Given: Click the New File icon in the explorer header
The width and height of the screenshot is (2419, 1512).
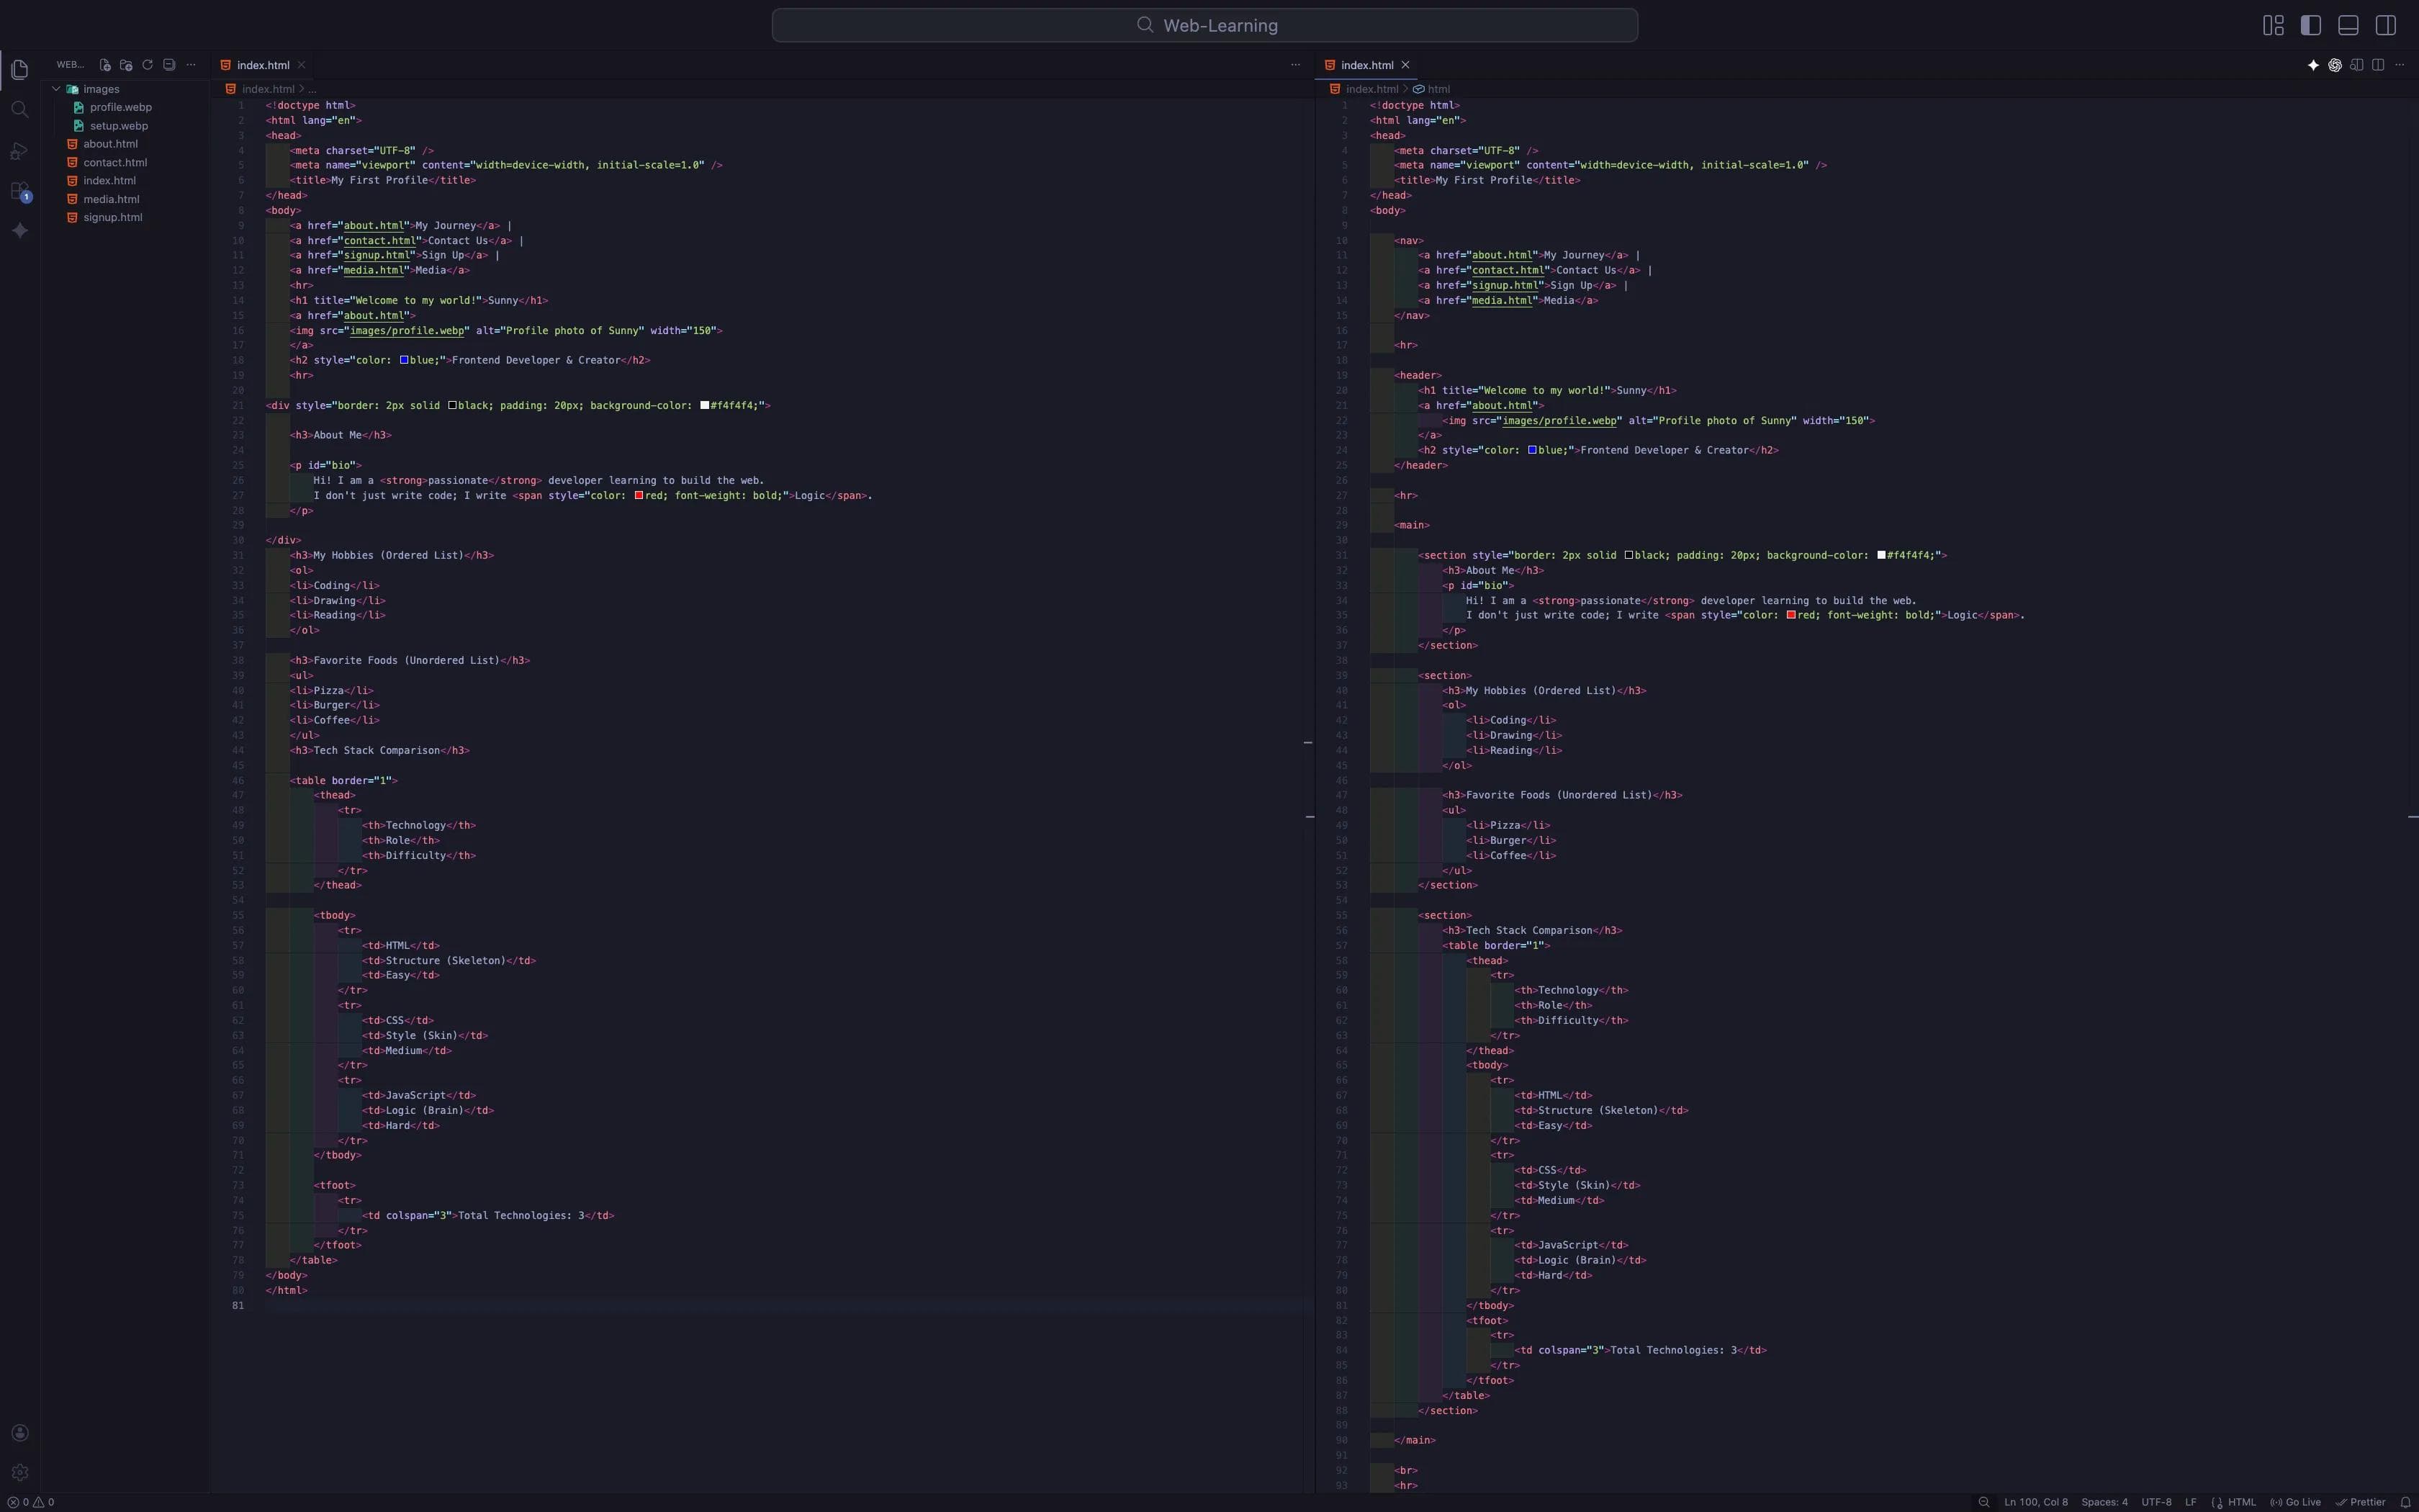Looking at the screenshot, I should click(105, 65).
